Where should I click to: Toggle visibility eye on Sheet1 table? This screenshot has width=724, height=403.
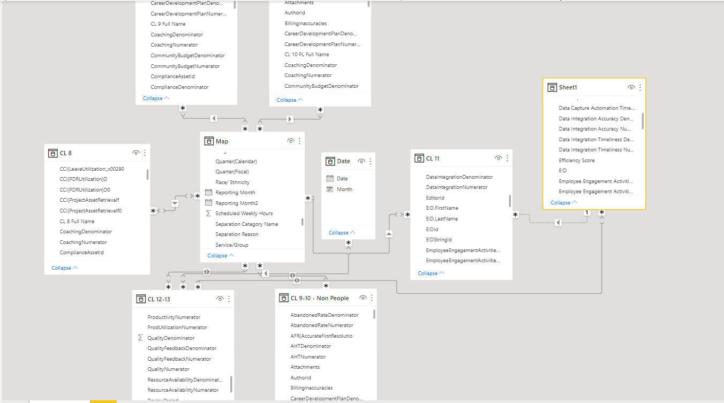pos(631,87)
